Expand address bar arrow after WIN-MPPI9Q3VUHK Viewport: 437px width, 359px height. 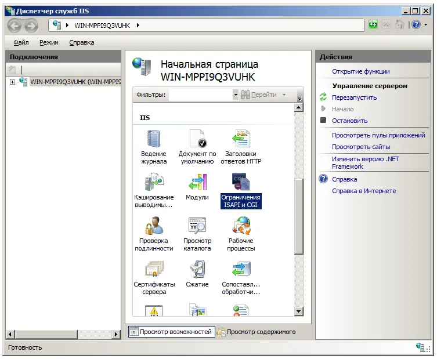tap(138, 26)
